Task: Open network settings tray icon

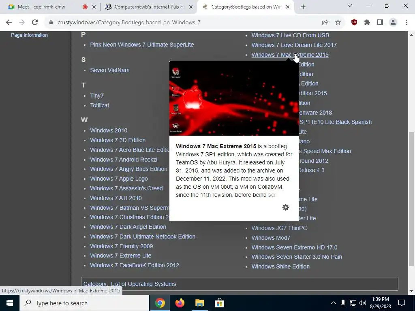Action: click(x=353, y=303)
